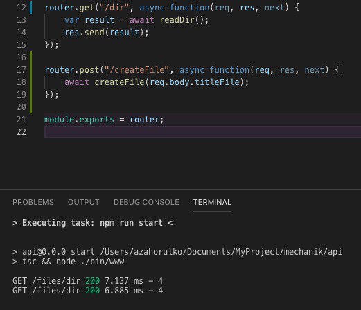This screenshot has height=310, width=361.
Task: Click createFile function call on line 18
Action: pyautogui.click(x=120, y=82)
